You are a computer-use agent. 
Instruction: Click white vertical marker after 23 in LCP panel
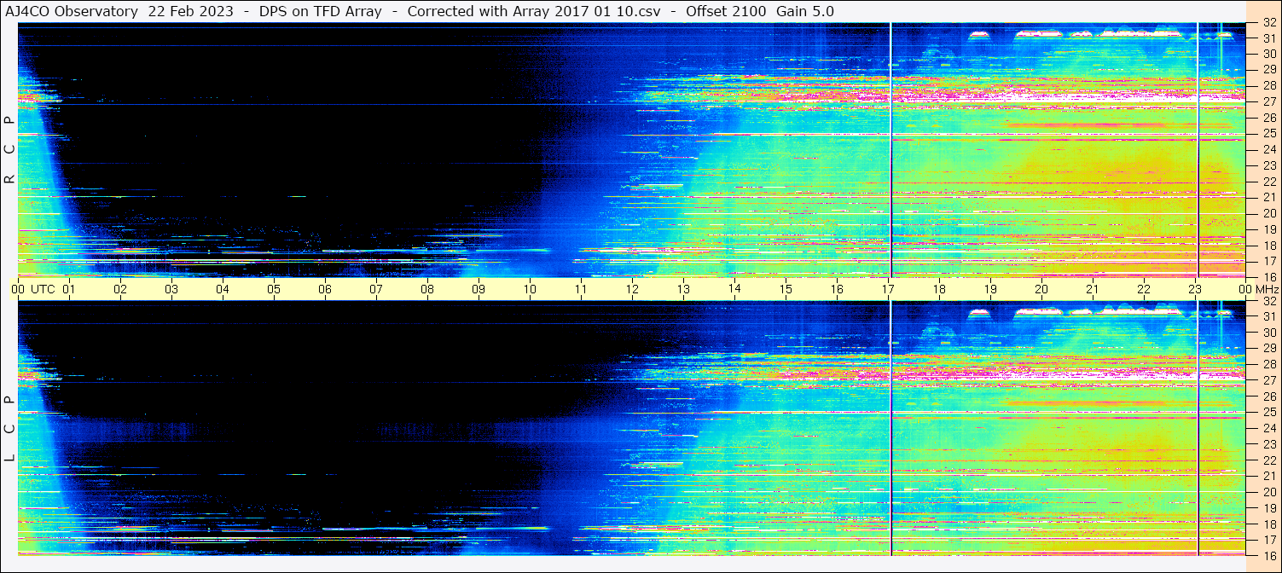1198,428
